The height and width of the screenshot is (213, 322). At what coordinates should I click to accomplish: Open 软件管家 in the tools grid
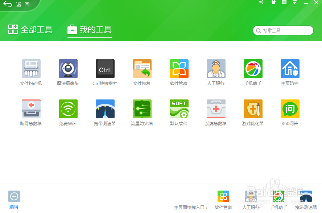coord(179,69)
